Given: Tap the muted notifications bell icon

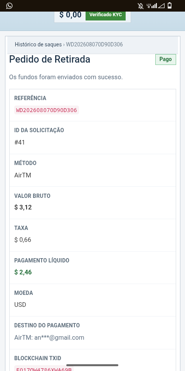Looking at the screenshot, I should 141,6.
